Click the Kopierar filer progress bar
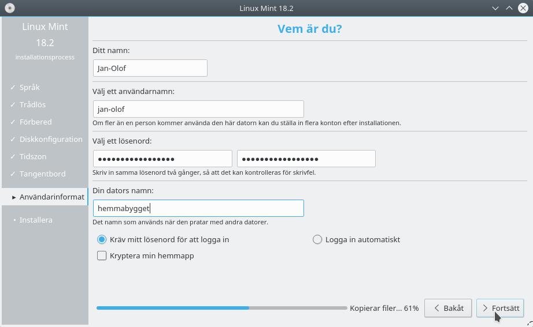This screenshot has width=533, height=327. (x=221, y=308)
